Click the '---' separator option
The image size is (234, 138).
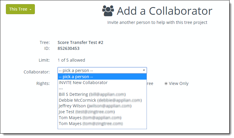(102, 88)
